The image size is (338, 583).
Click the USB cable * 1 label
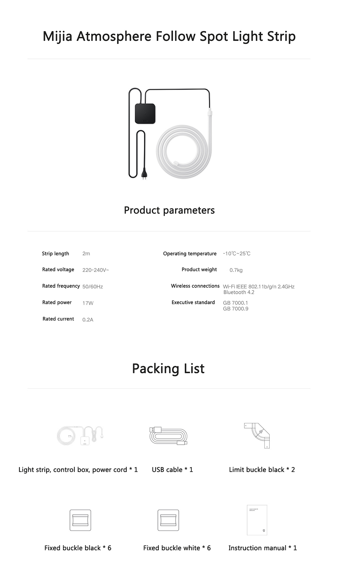click(x=172, y=469)
